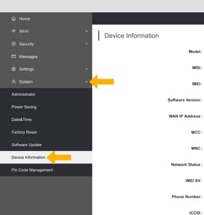This screenshot has height=215, width=204.
Task: Open the Administrator page
Action: (x=46, y=94)
